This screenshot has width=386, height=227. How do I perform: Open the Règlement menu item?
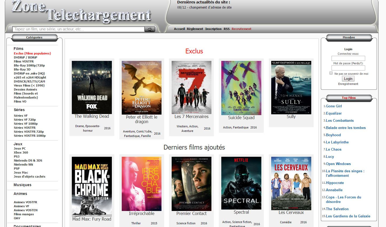[195, 29]
